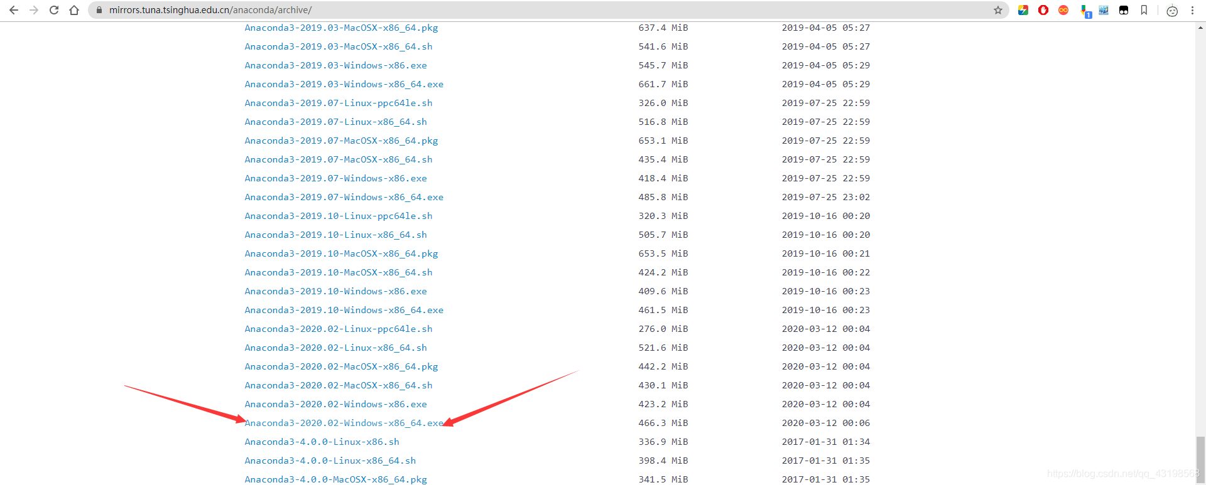Click the date 2019-10-16 00:22
This screenshot has width=1206, height=485.
(x=826, y=272)
